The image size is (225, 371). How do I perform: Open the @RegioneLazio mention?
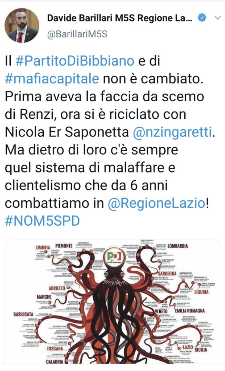[157, 203]
